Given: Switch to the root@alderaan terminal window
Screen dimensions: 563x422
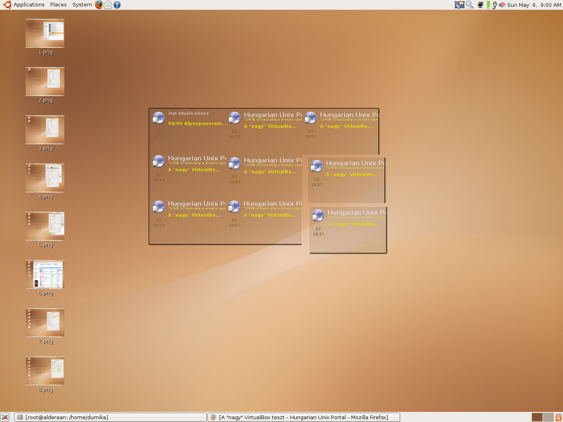Looking at the screenshot, I should [110, 417].
